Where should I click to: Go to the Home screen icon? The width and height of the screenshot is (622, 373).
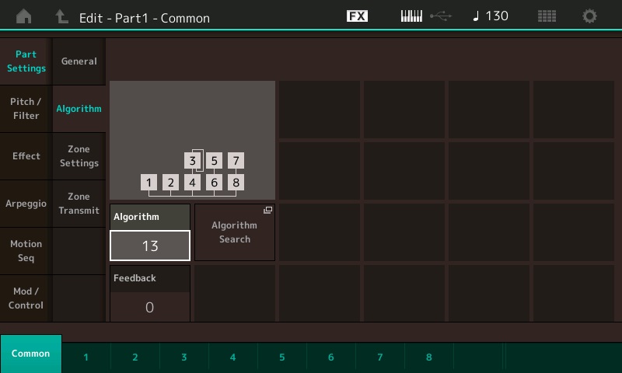tap(24, 16)
